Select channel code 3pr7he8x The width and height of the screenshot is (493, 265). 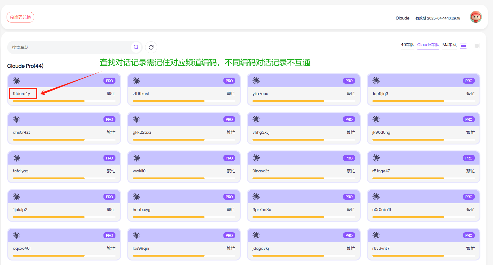pyautogui.click(x=262, y=210)
